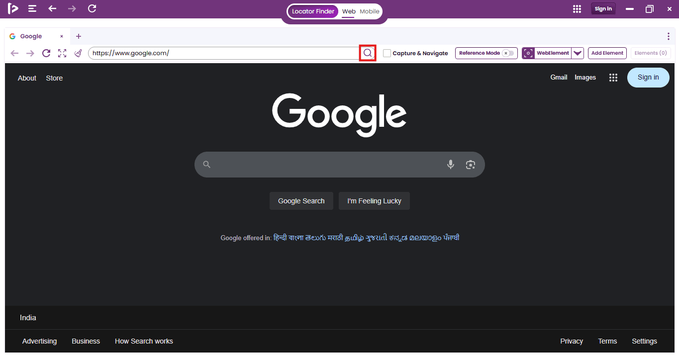This screenshot has height=355, width=679.
Task: Open the Google apps grid icon
Action: pyautogui.click(x=613, y=78)
